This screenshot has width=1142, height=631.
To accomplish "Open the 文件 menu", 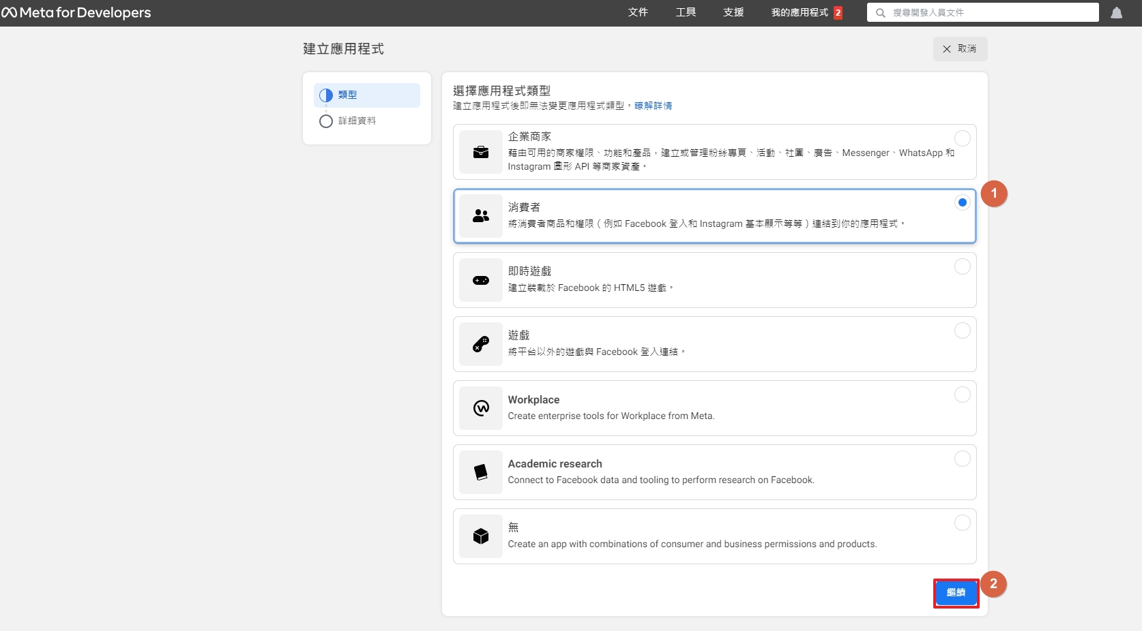I will pyautogui.click(x=638, y=13).
